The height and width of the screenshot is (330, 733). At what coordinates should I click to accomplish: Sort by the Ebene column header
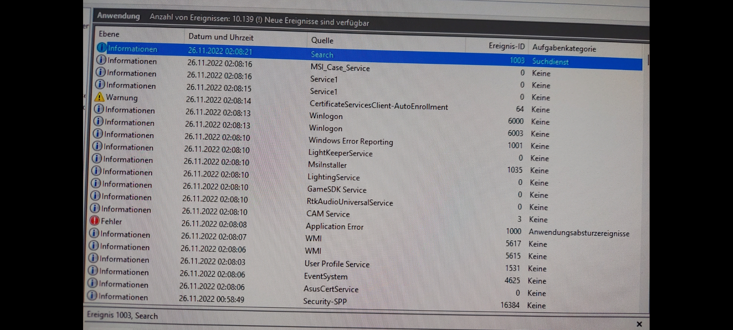(x=109, y=34)
